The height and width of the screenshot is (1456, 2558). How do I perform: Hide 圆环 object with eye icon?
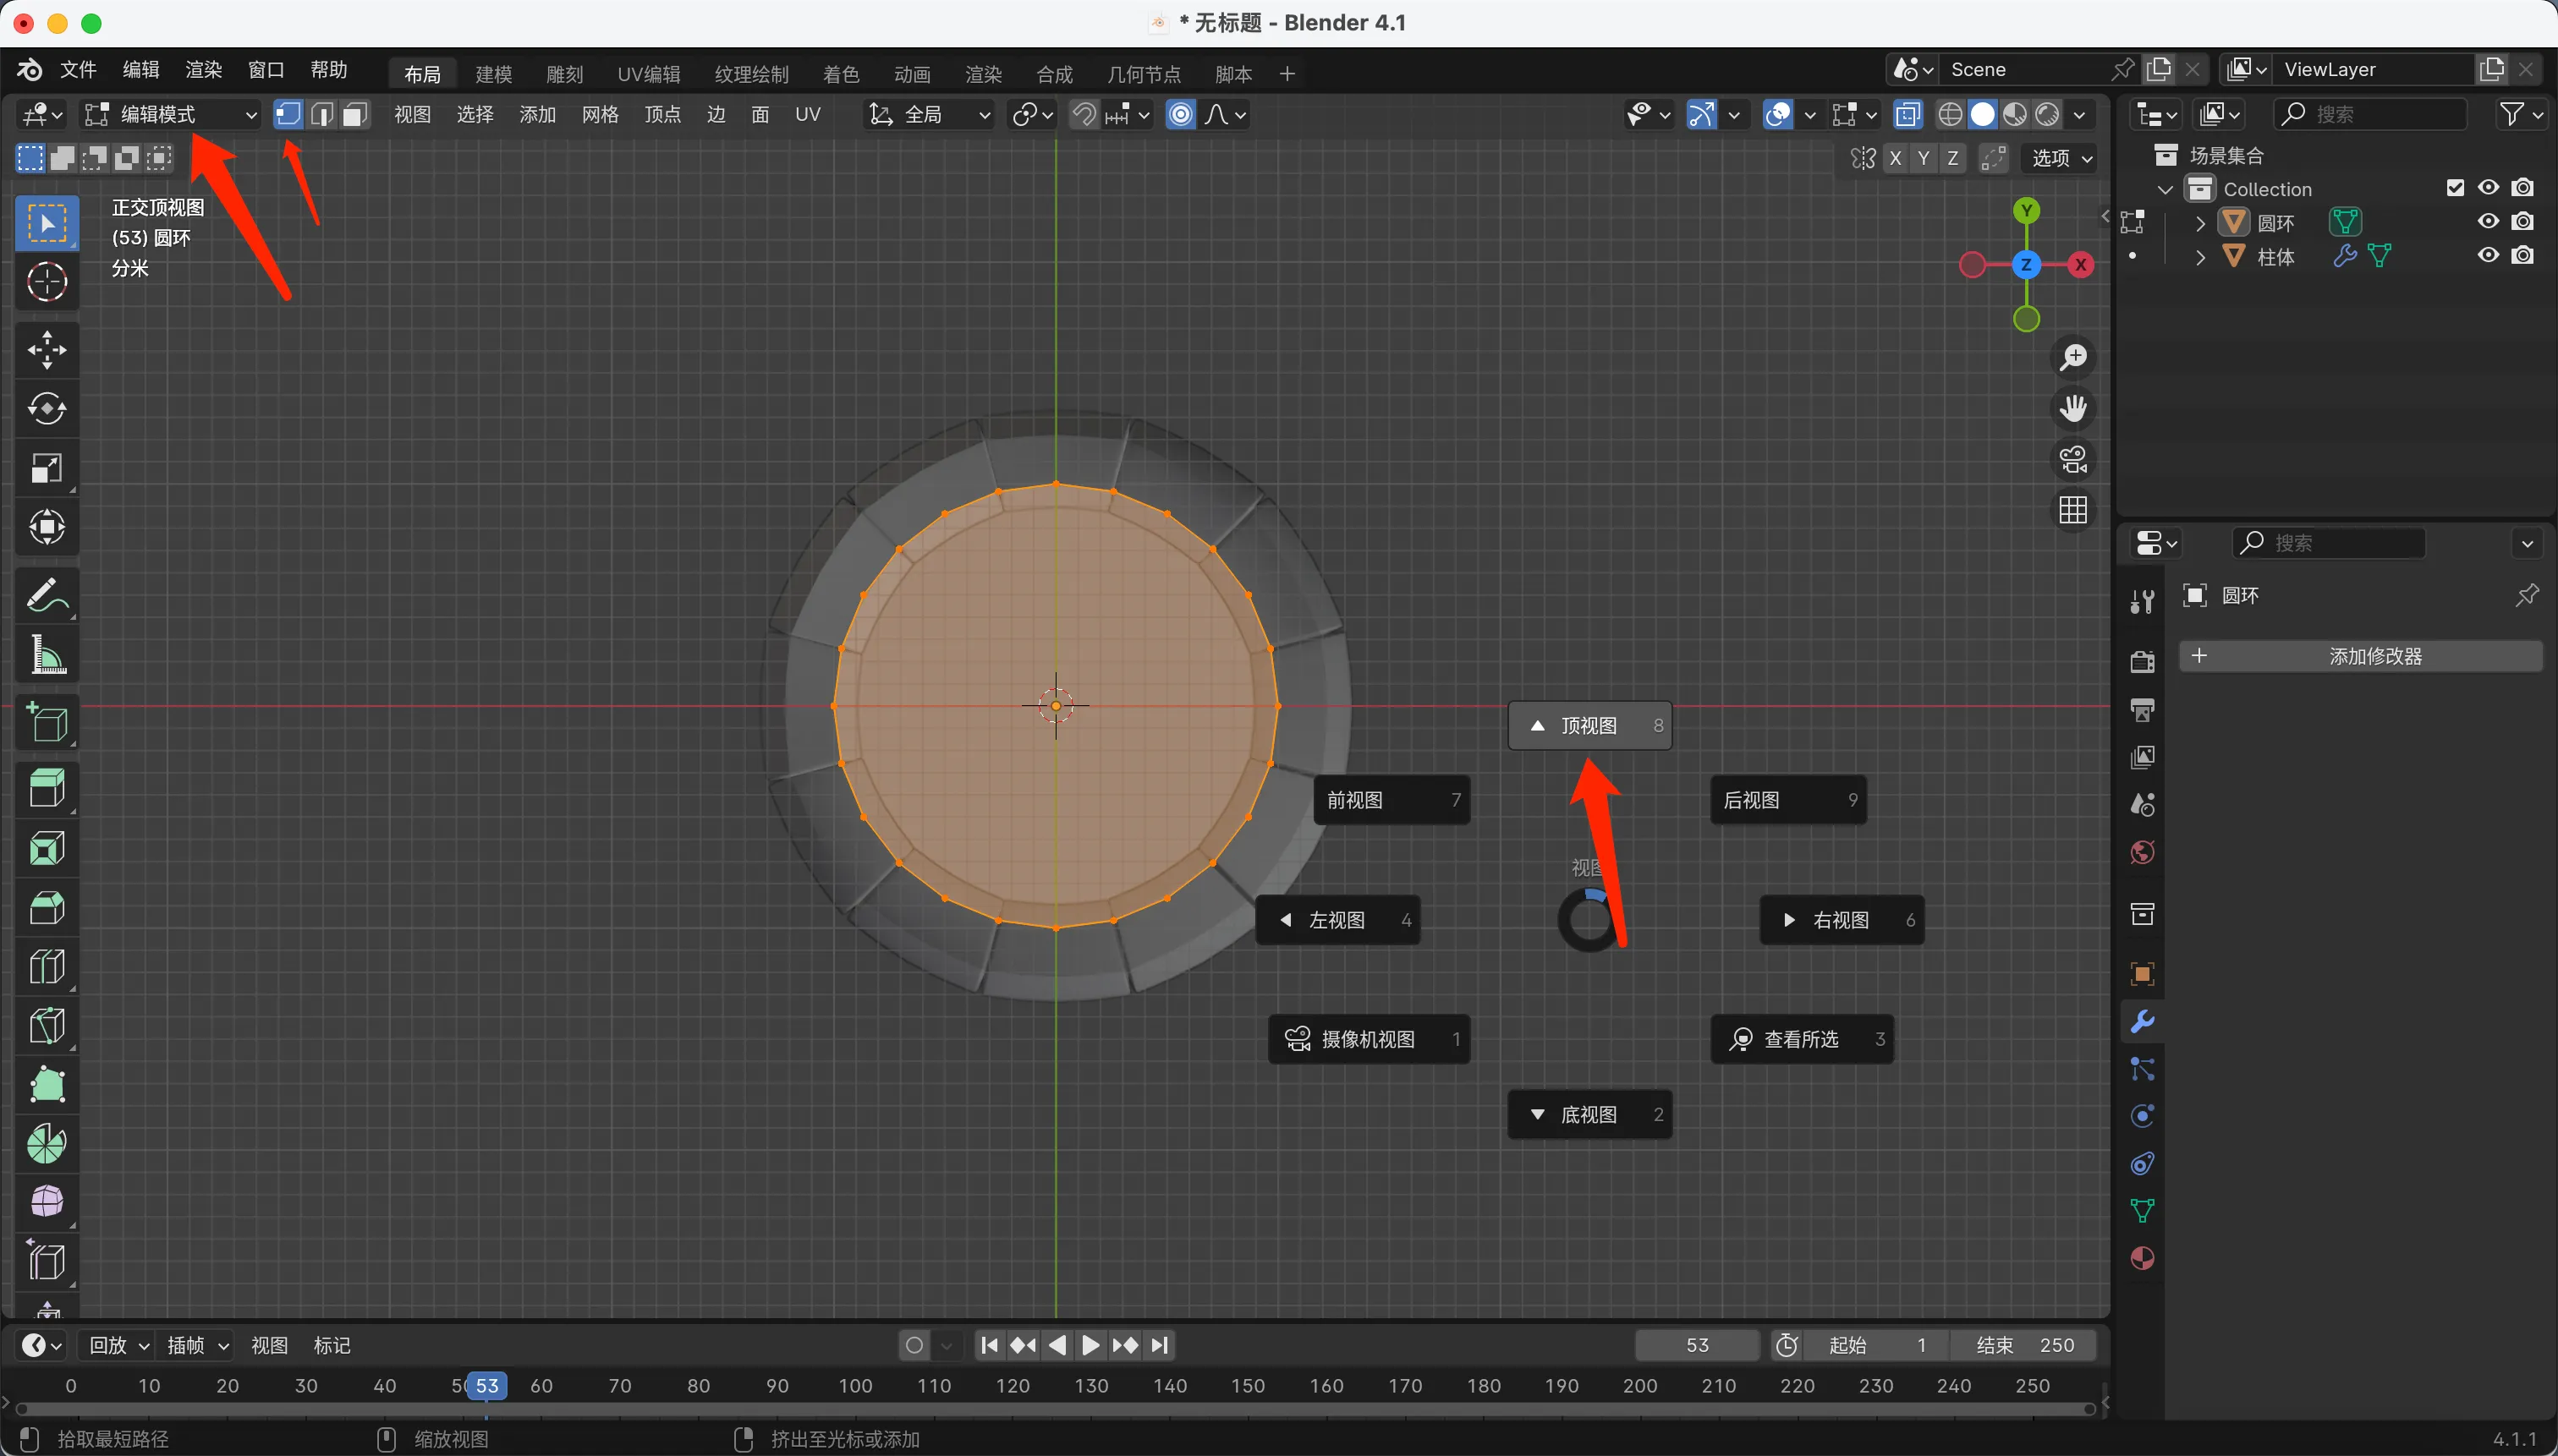tap(2488, 222)
